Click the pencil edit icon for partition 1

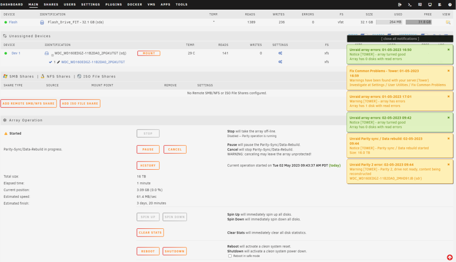(x=58, y=62)
